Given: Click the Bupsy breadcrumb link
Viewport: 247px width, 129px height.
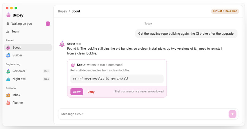Looking at the screenshot, I should (x=63, y=11).
